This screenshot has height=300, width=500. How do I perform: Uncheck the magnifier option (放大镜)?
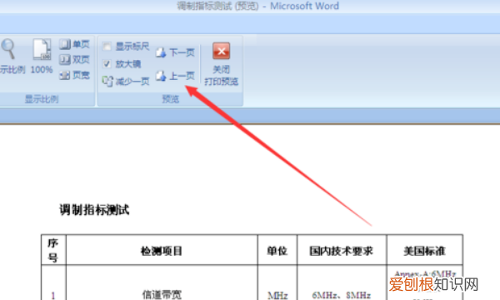tap(107, 64)
